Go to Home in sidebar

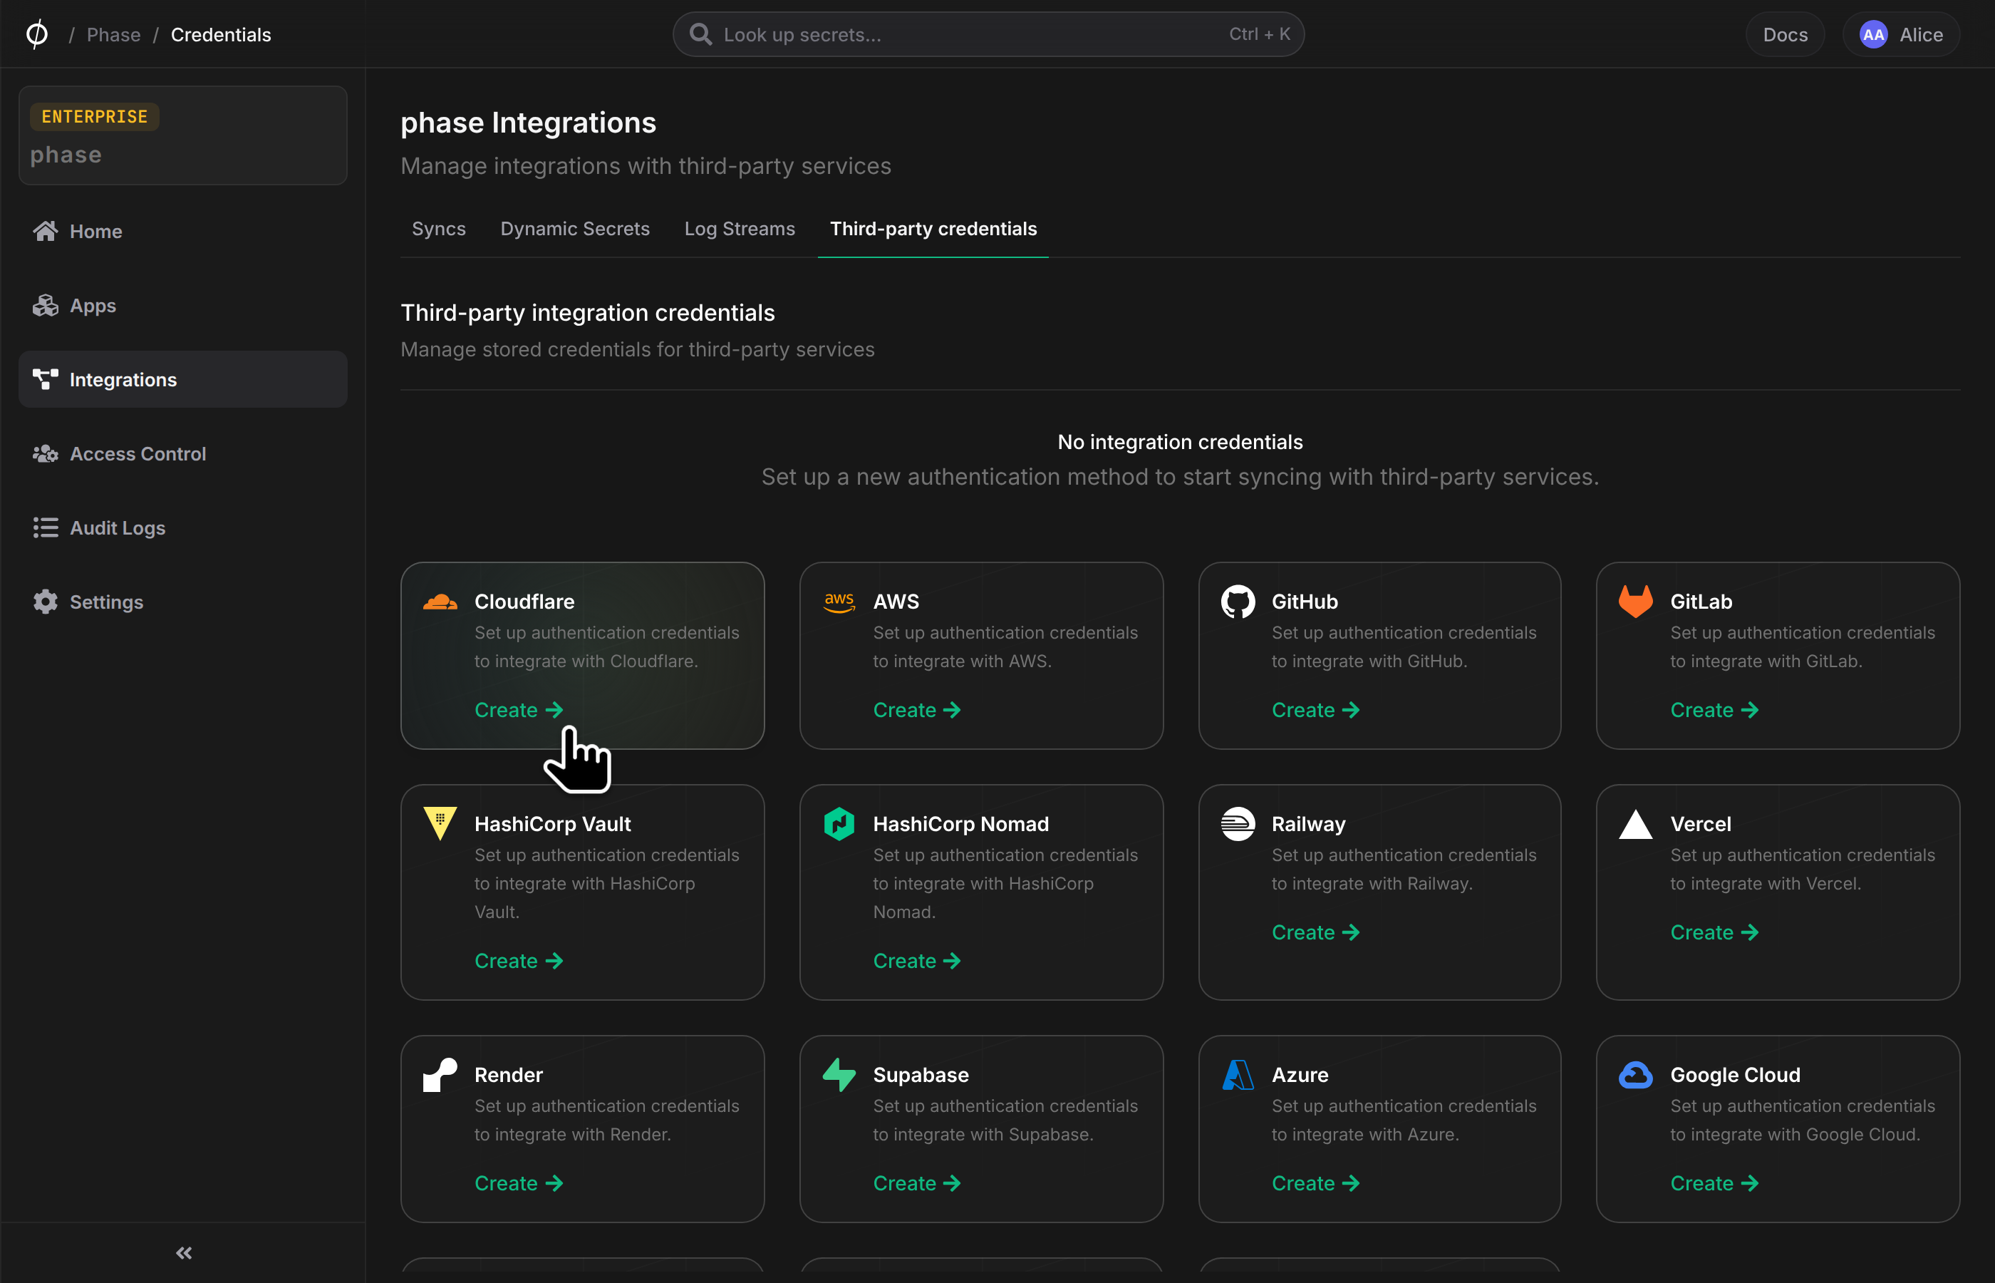[x=183, y=231]
